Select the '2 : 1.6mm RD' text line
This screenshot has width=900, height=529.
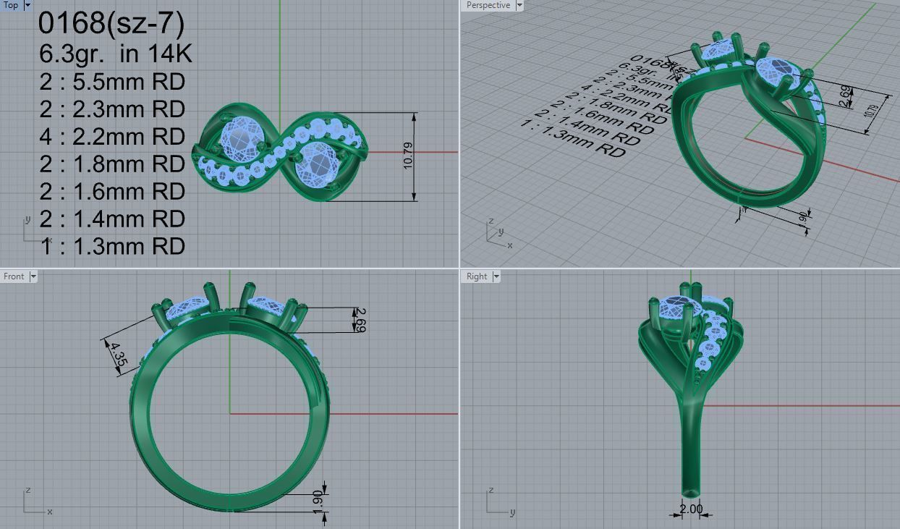coord(113,191)
